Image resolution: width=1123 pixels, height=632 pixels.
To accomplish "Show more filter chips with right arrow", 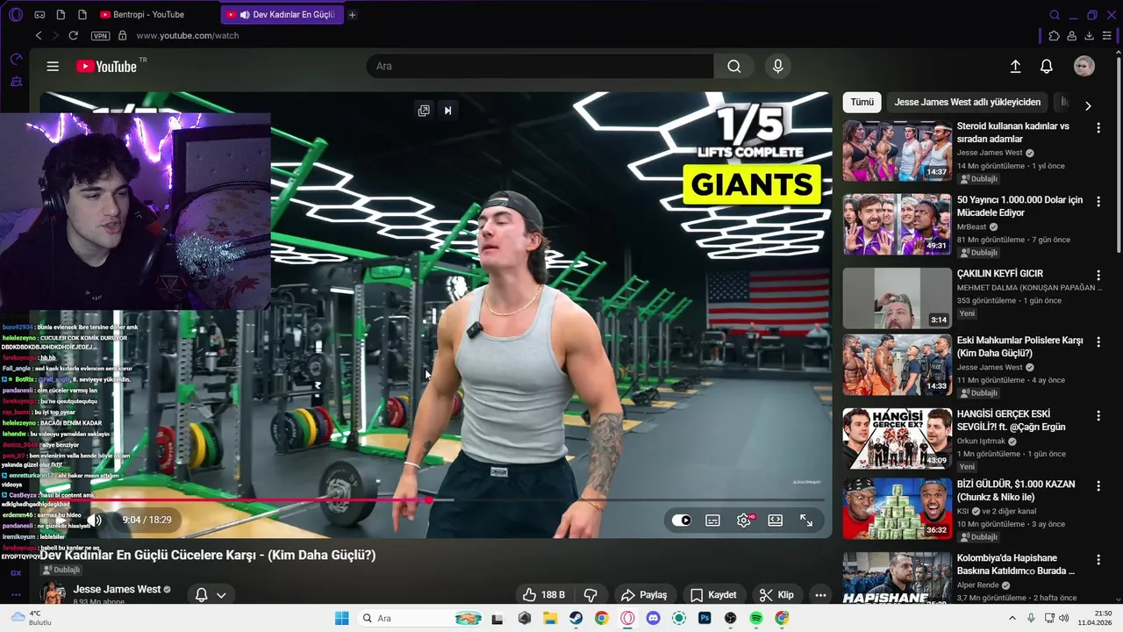I will pos(1088,105).
